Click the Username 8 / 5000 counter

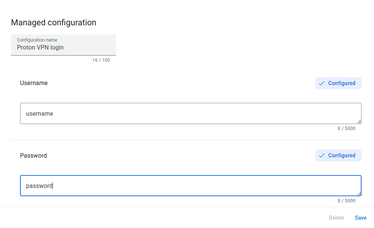(x=346, y=129)
